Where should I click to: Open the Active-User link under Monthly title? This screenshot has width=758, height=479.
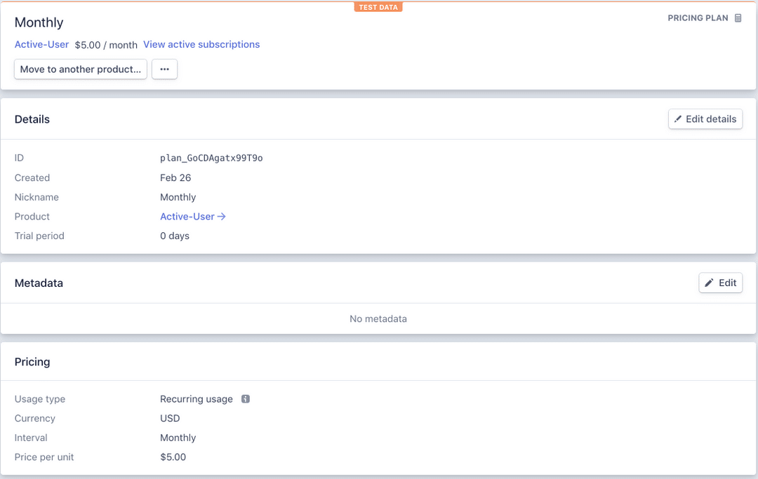[41, 44]
